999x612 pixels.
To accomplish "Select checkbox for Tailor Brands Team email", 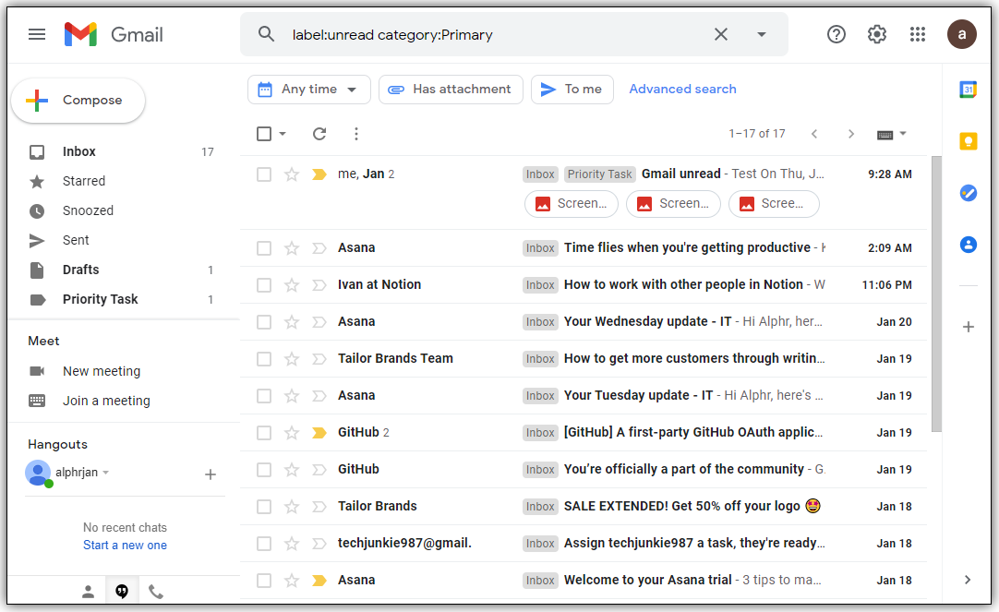I will coord(264,359).
